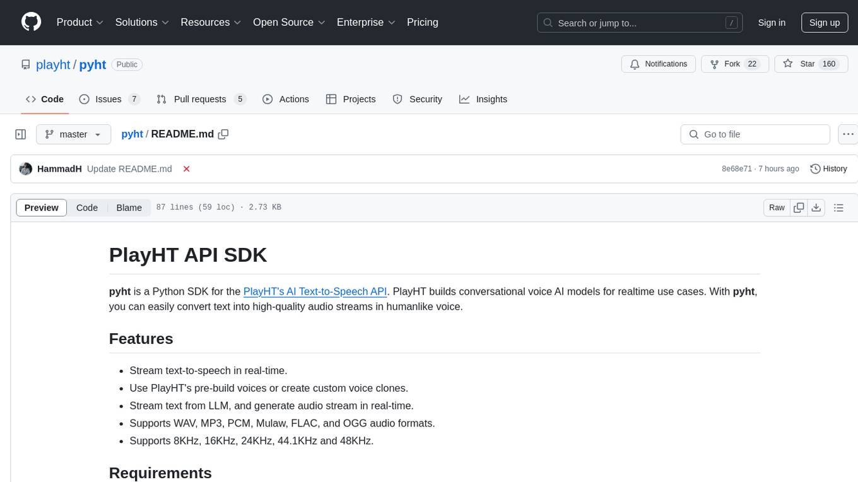The image size is (858, 482).
Task: Select the Code view
Action: pyautogui.click(x=87, y=208)
